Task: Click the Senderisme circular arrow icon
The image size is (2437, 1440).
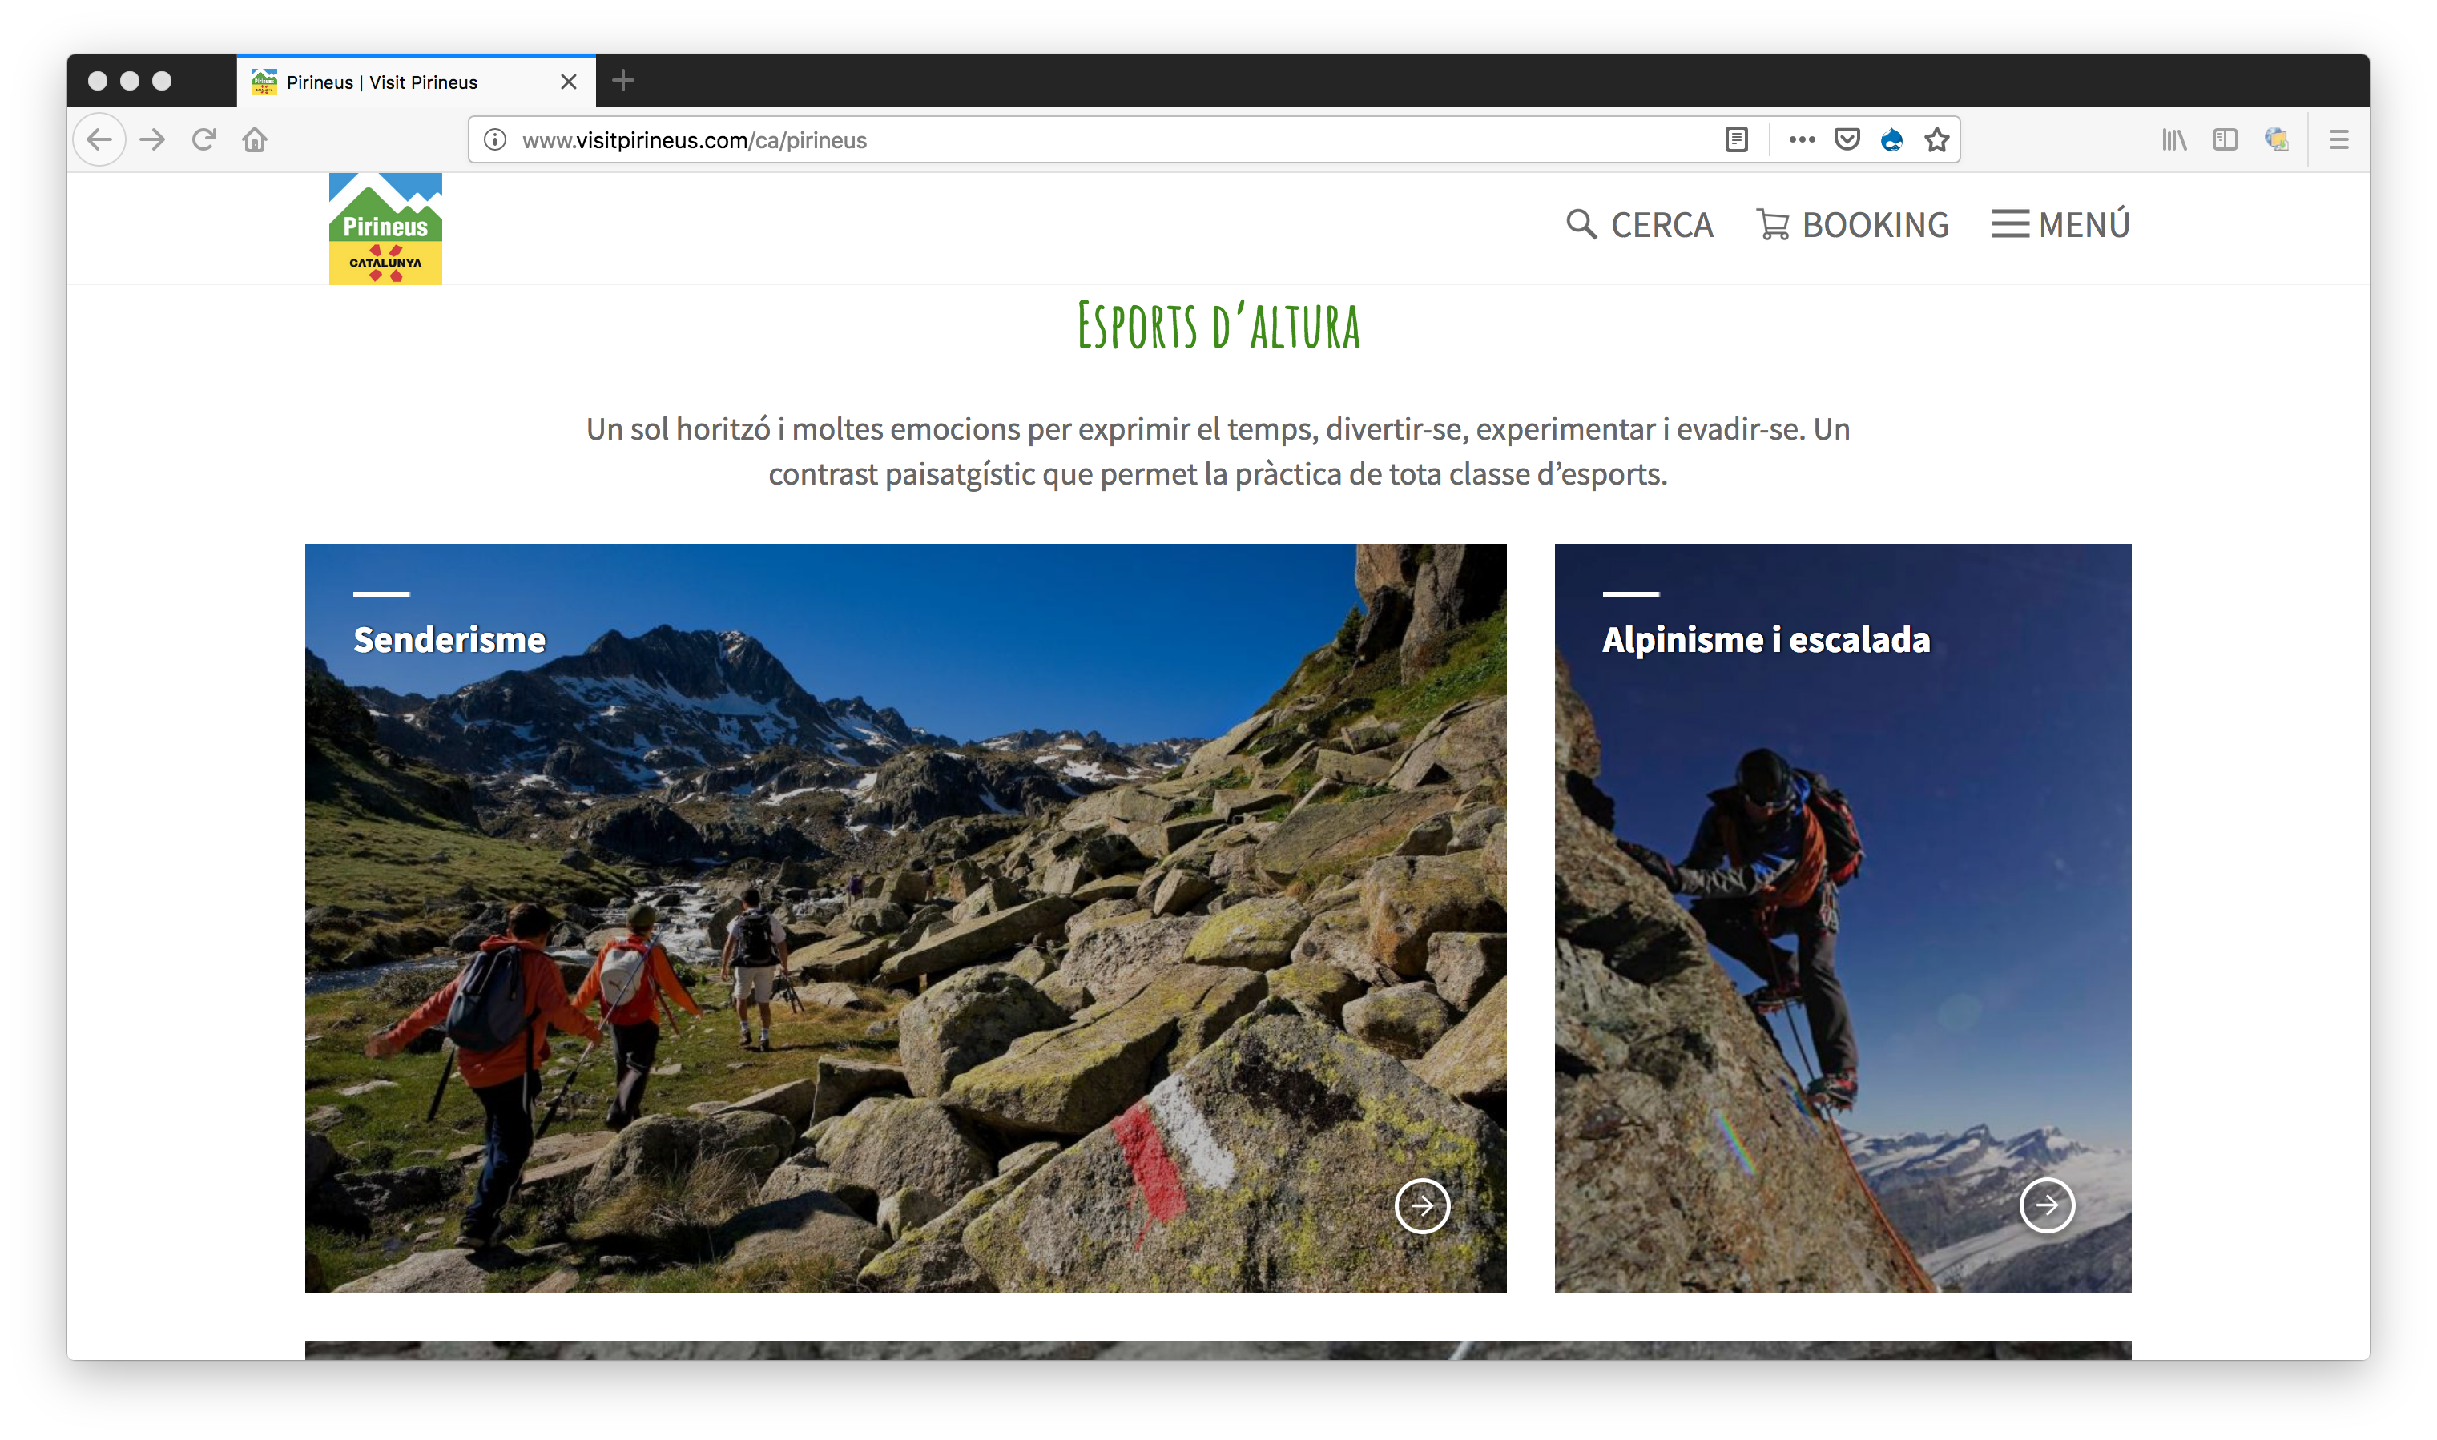Action: pos(1422,1205)
